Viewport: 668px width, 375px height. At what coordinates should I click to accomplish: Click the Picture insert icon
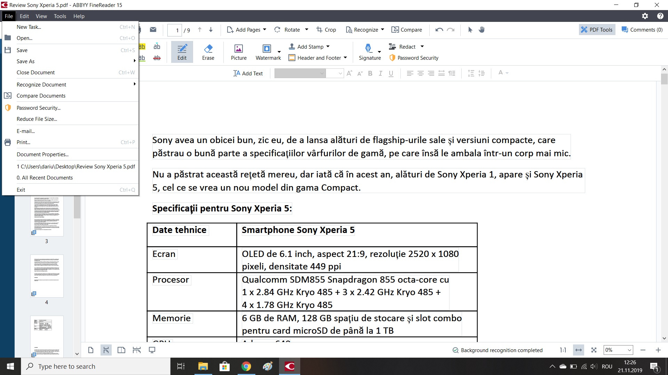tap(239, 49)
